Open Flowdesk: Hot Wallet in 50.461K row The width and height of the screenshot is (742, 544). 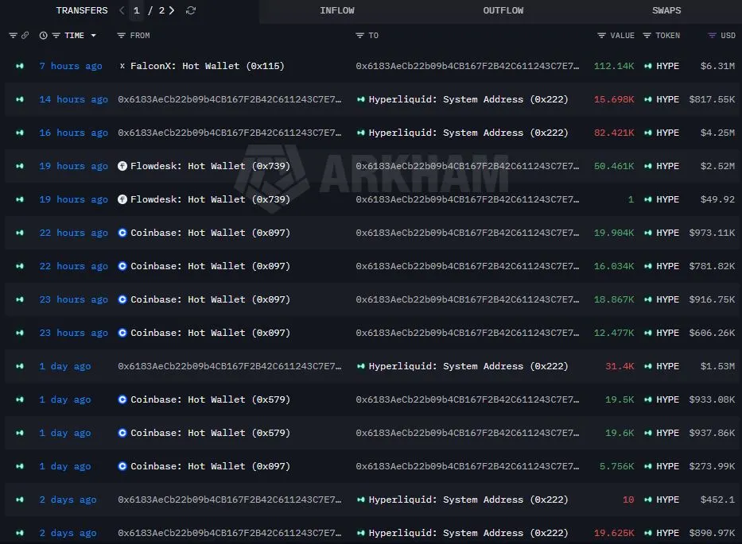(x=210, y=166)
